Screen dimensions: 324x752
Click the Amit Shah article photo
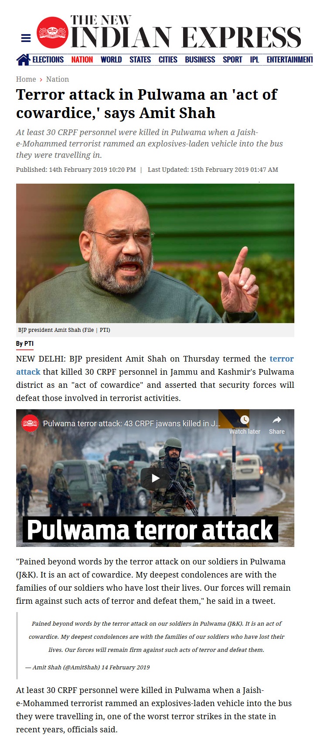(x=155, y=253)
